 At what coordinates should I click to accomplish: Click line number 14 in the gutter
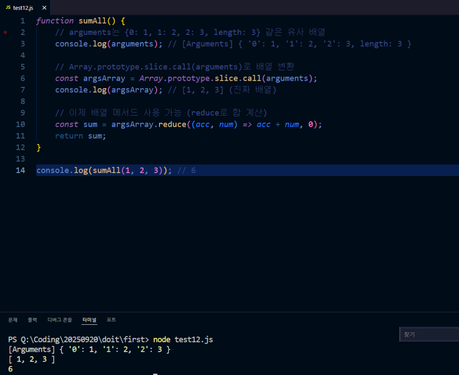click(x=20, y=170)
